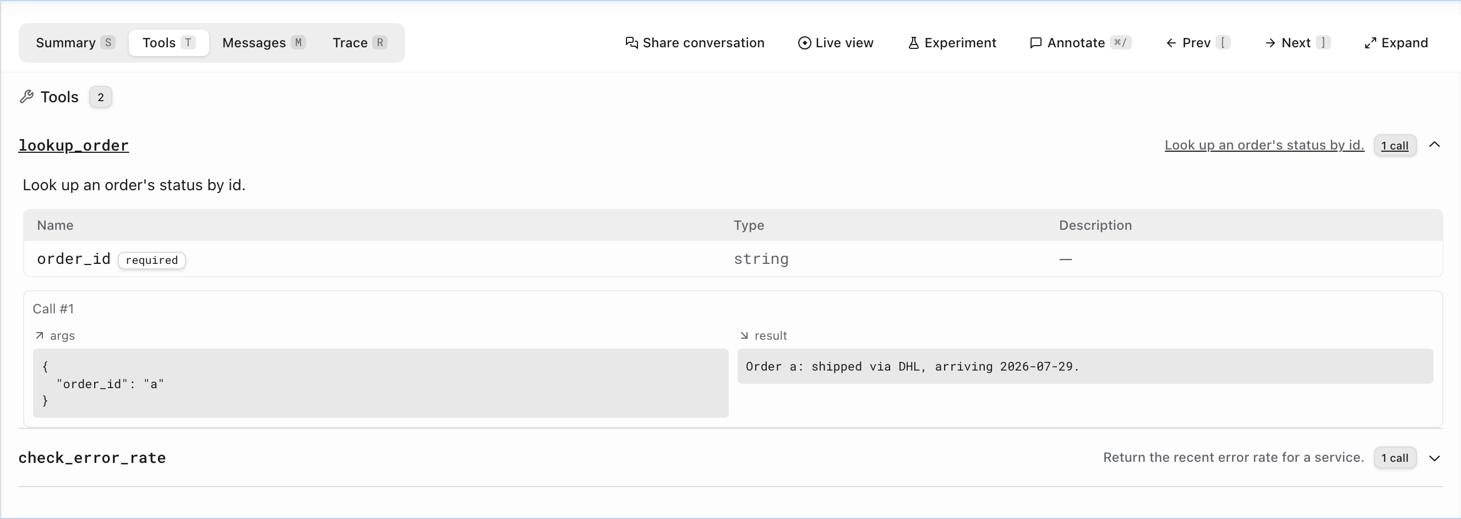Click the check_error_rate 1 call badge

tap(1394, 458)
